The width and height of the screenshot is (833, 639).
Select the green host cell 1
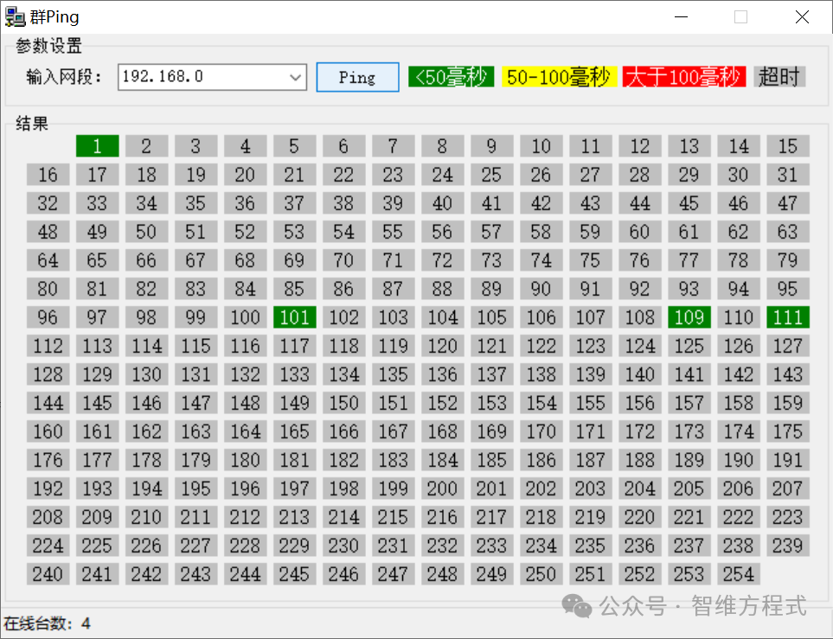click(x=97, y=146)
